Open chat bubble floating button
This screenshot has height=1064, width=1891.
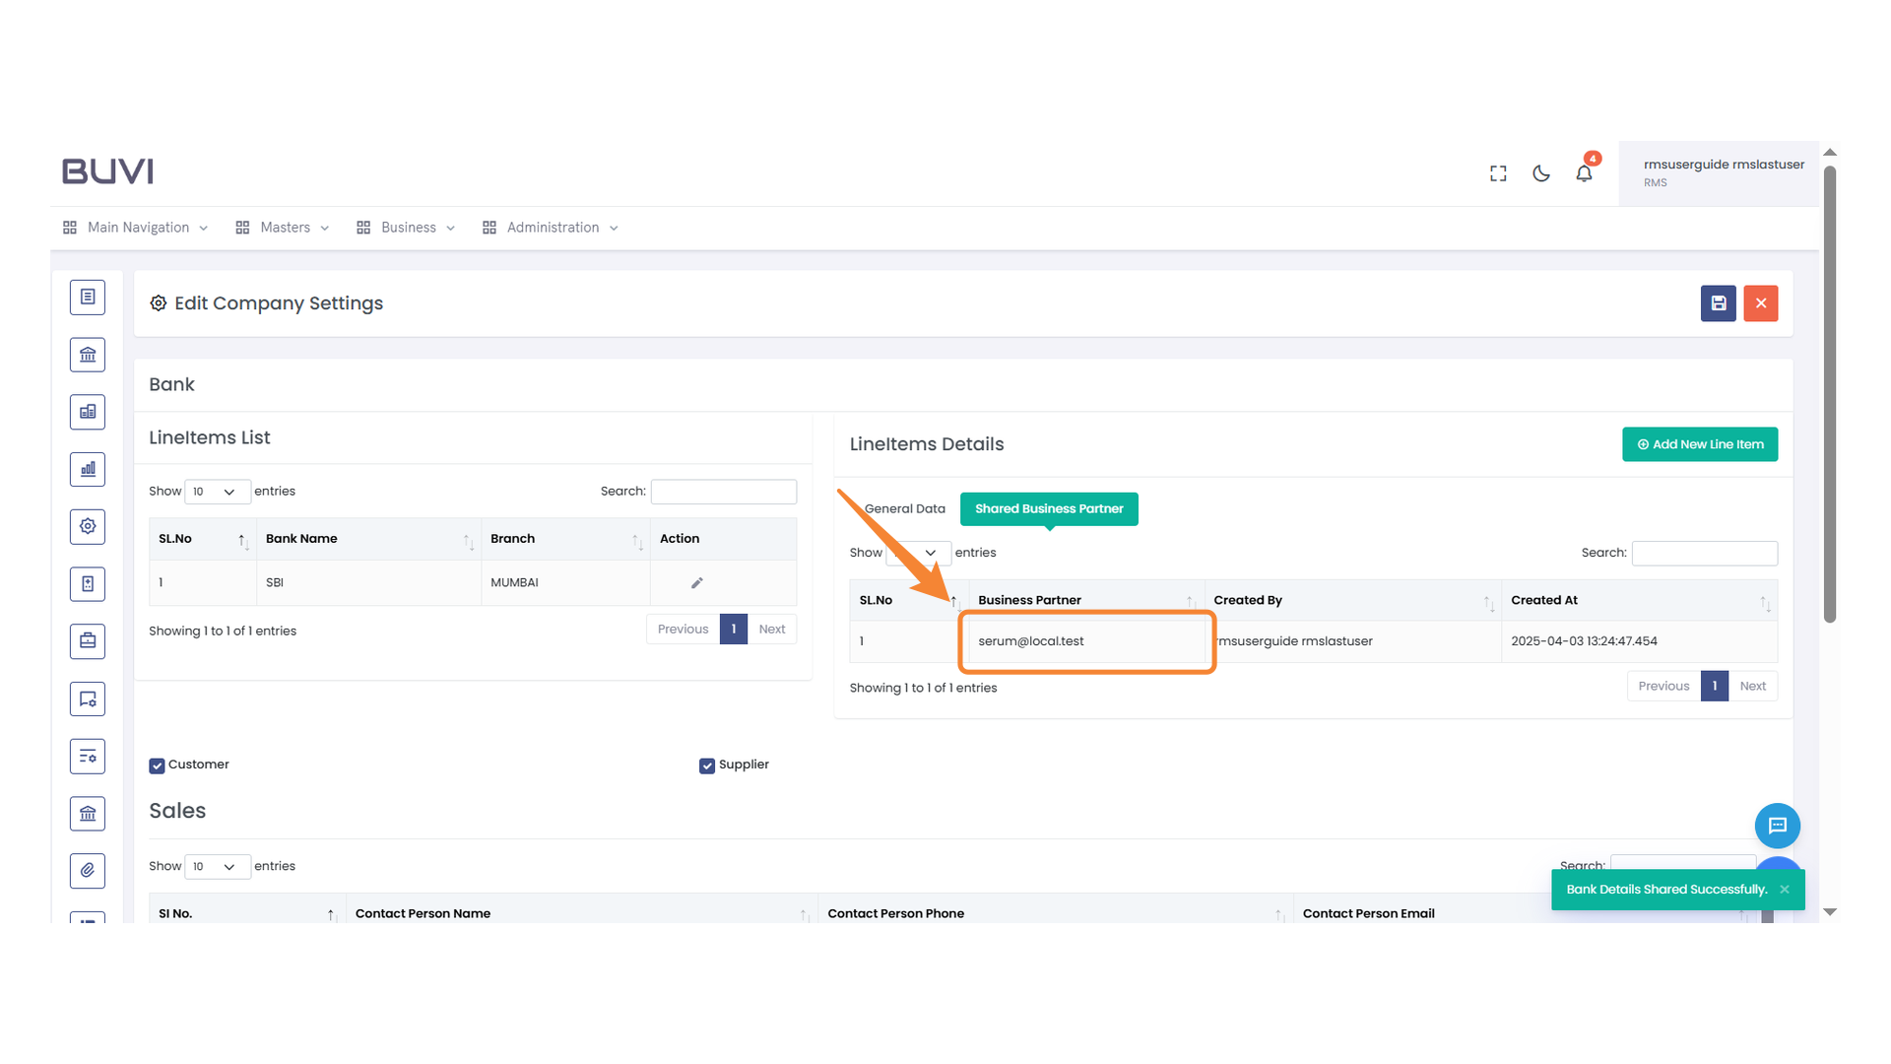pyautogui.click(x=1777, y=826)
